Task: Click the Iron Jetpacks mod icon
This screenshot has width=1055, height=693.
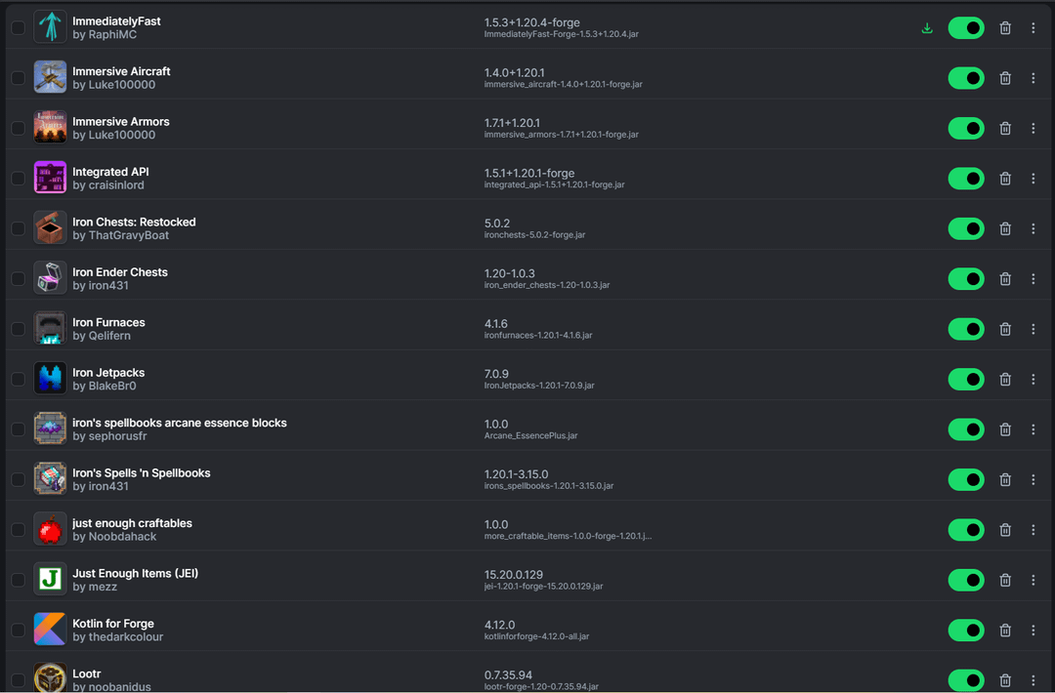Action: pos(50,379)
